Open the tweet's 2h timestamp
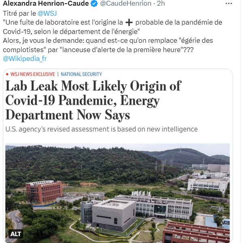The image size is (246, 243). (161, 4)
